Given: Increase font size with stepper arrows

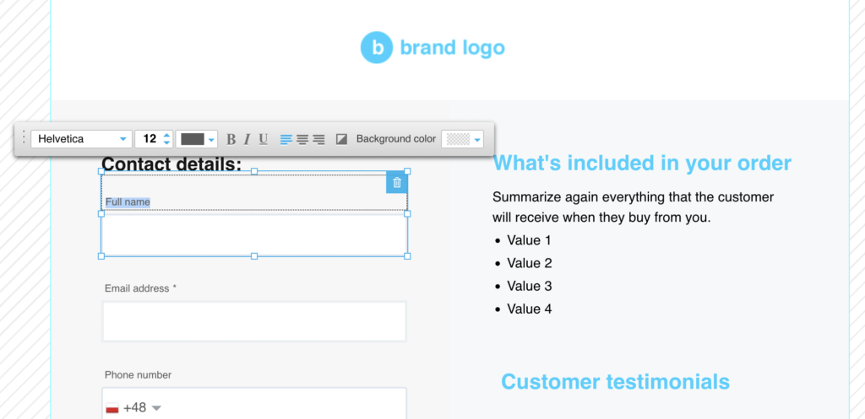Looking at the screenshot, I should pyautogui.click(x=167, y=135).
